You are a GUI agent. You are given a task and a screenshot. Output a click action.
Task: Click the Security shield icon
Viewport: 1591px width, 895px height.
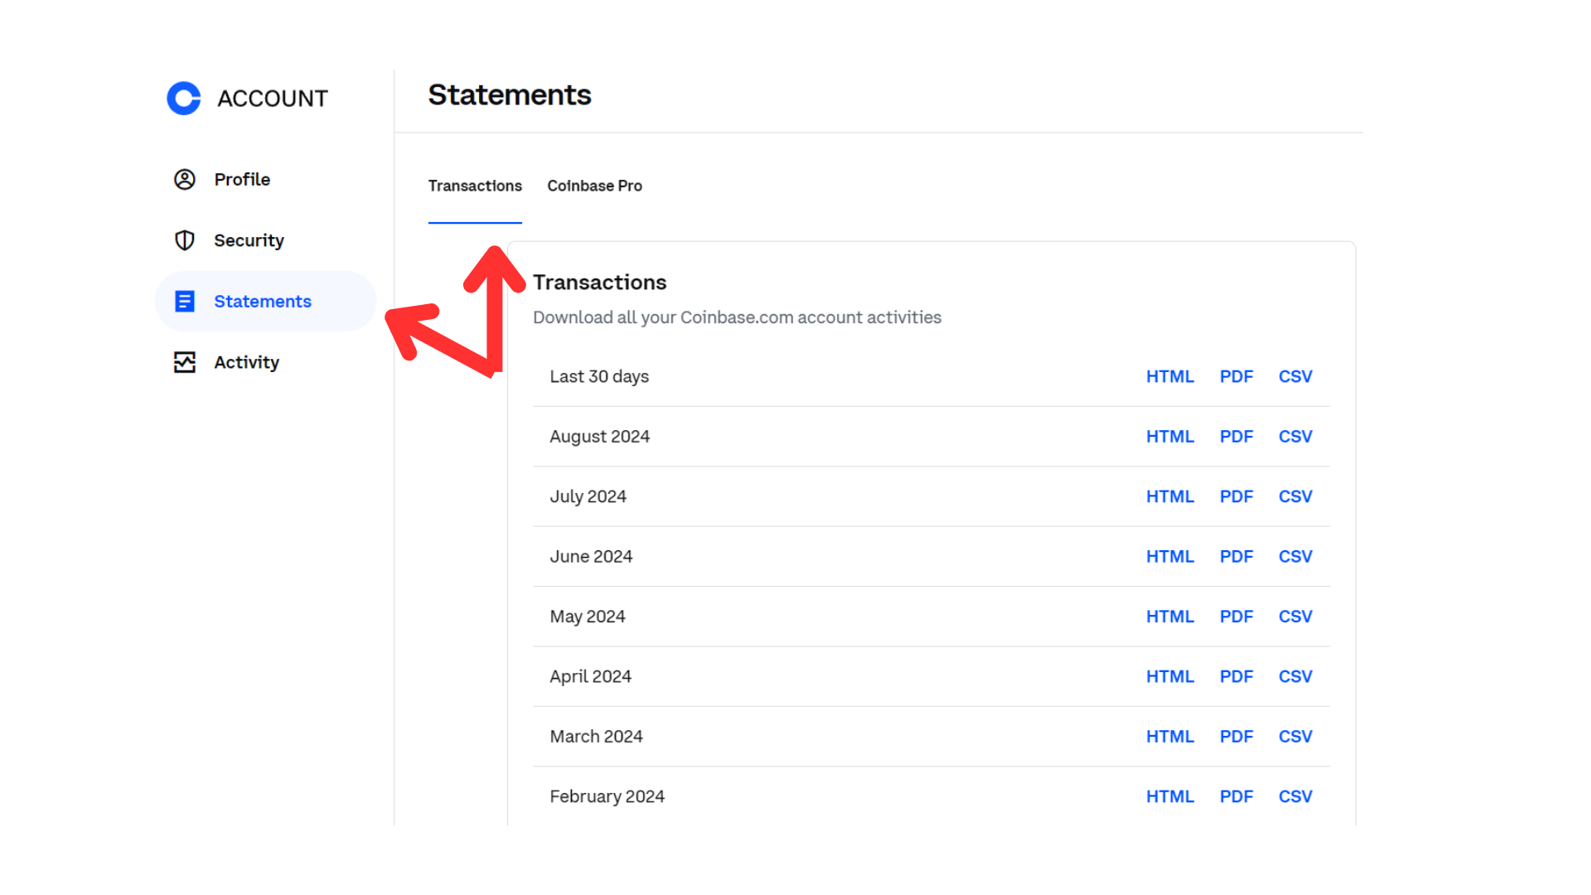pyautogui.click(x=184, y=240)
